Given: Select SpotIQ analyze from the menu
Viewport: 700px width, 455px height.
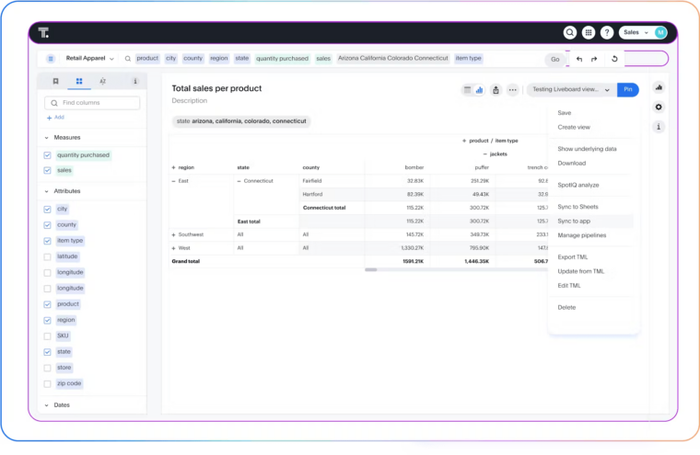Looking at the screenshot, I should point(577,185).
